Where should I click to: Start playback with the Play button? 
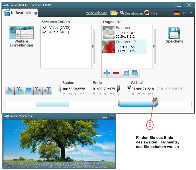coord(10,90)
